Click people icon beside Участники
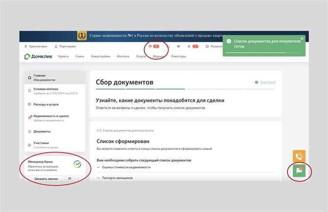This screenshot has width=328, height=212. click(29, 145)
